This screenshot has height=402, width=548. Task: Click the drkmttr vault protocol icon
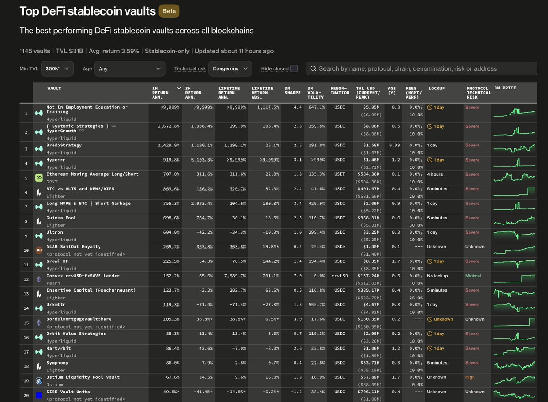(x=39, y=308)
